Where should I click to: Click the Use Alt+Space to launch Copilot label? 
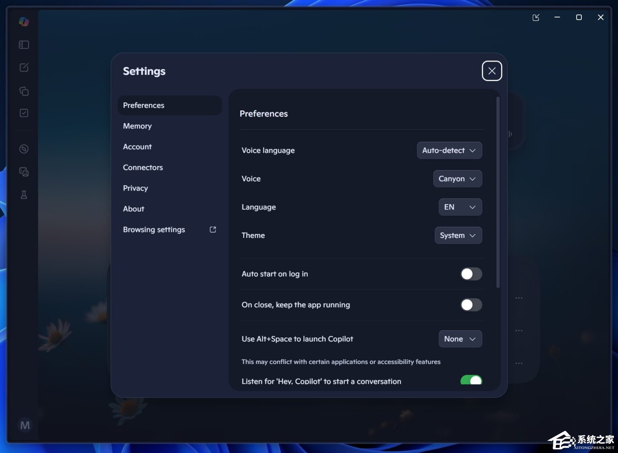tap(297, 339)
